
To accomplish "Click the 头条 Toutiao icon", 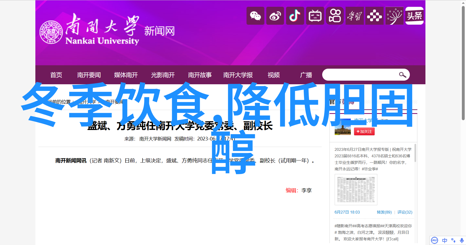I will (415, 16).
